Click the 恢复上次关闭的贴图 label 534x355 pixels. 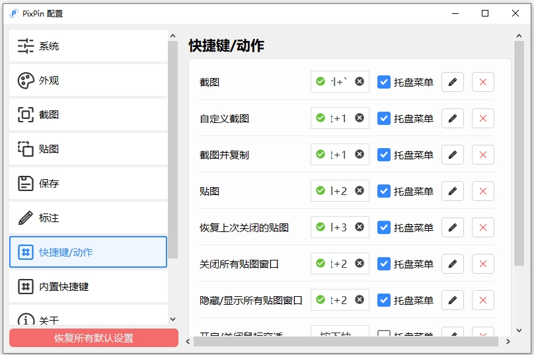click(x=244, y=227)
